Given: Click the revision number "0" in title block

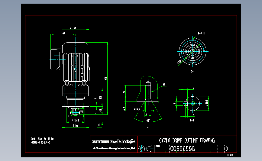Looking at the screenshot, I should point(227,149).
